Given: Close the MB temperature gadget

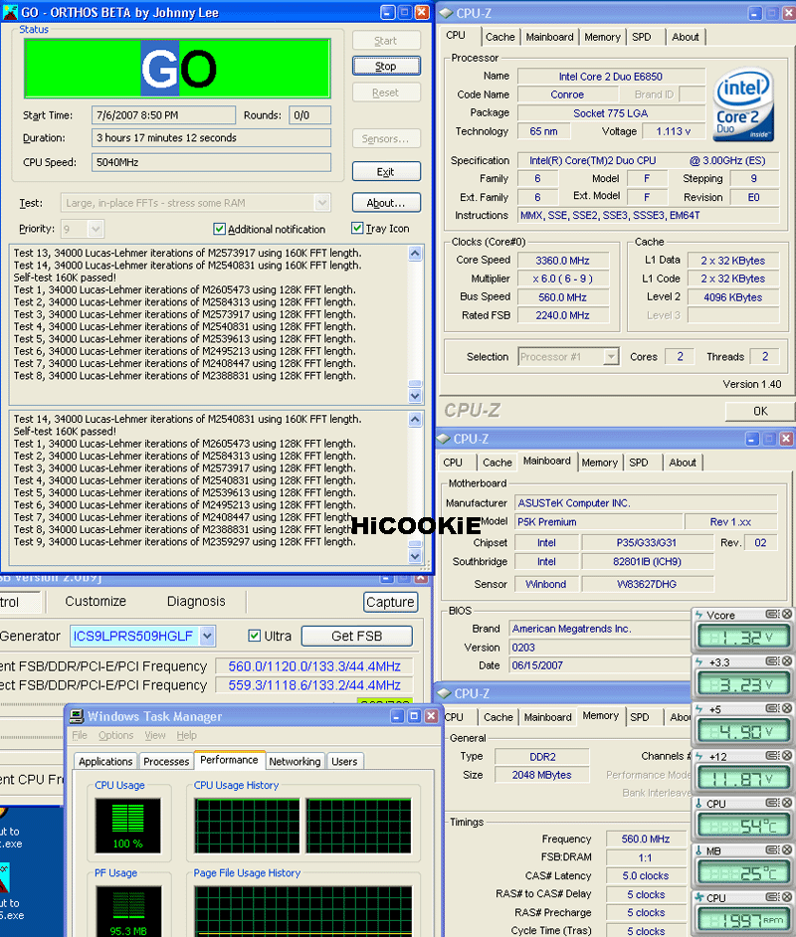Looking at the screenshot, I should (784, 851).
